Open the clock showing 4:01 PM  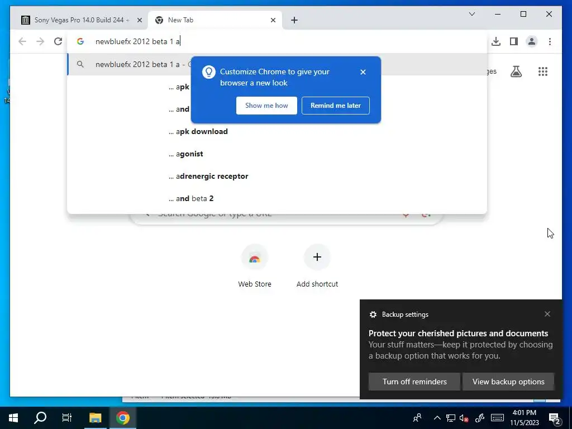tap(524, 418)
